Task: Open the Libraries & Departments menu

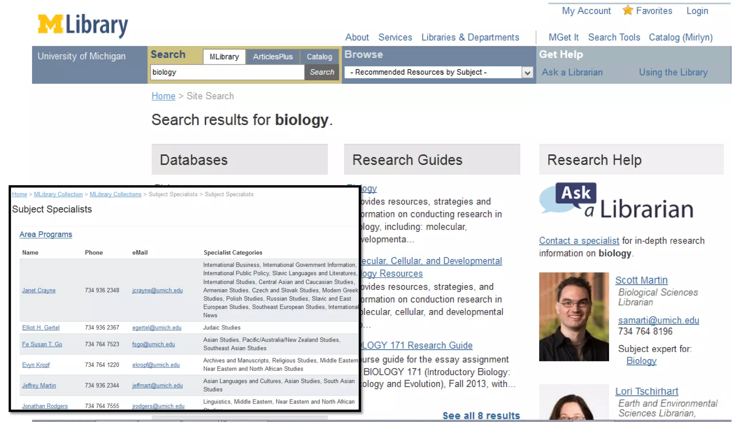Action: pyautogui.click(x=470, y=37)
